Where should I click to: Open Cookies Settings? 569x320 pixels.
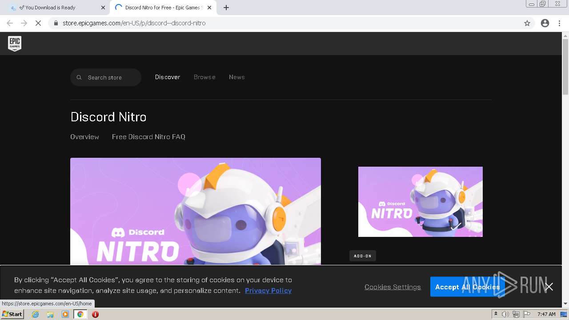coord(393,287)
